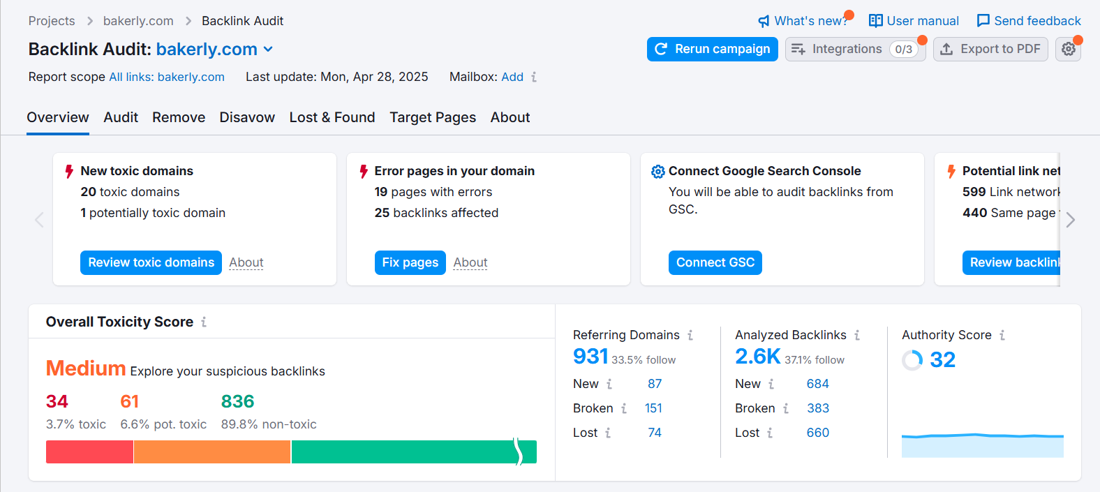Click the Analyzed Backlinks info icon
The width and height of the screenshot is (1100, 492).
click(857, 335)
